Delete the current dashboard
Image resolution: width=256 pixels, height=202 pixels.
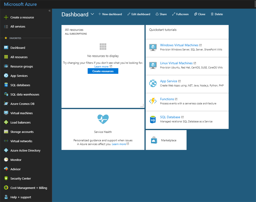[217, 14]
